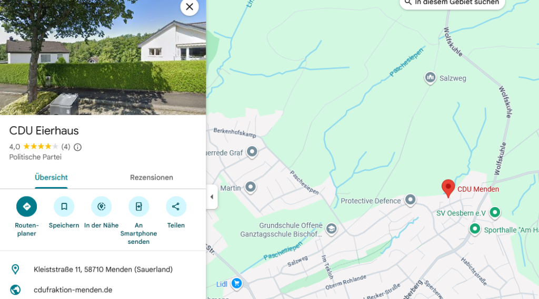Search nearby with In der Nähe icon
Image resolution: width=539 pixels, height=299 pixels.
(x=102, y=207)
